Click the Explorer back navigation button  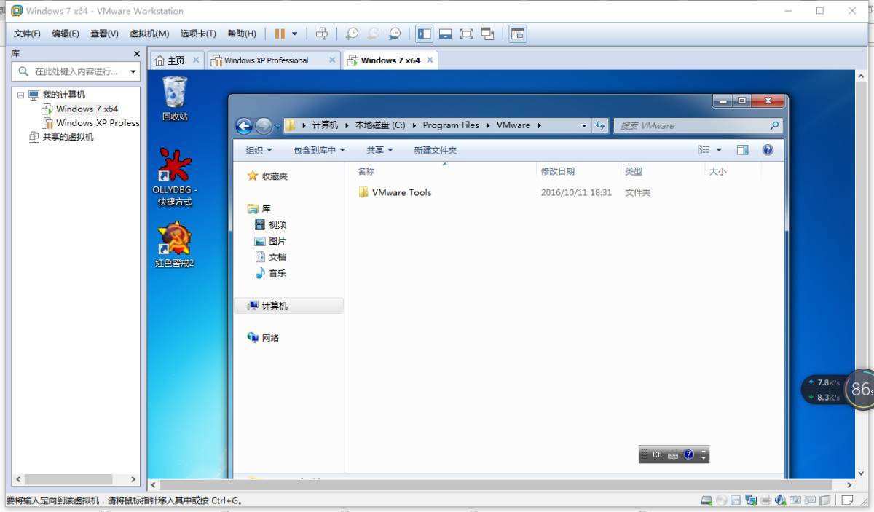pos(244,126)
